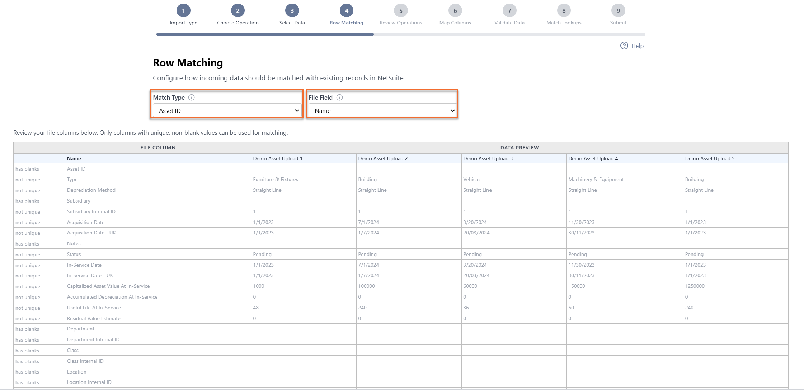This screenshot has width=804, height=390.
Task: Click Demo Asset Upload 4 preview cell
Action: pyautogui.click(x=625, y=158)
